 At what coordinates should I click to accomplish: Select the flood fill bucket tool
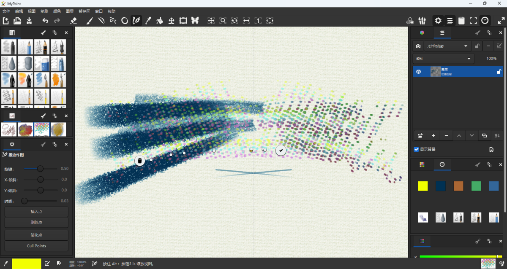160,20
